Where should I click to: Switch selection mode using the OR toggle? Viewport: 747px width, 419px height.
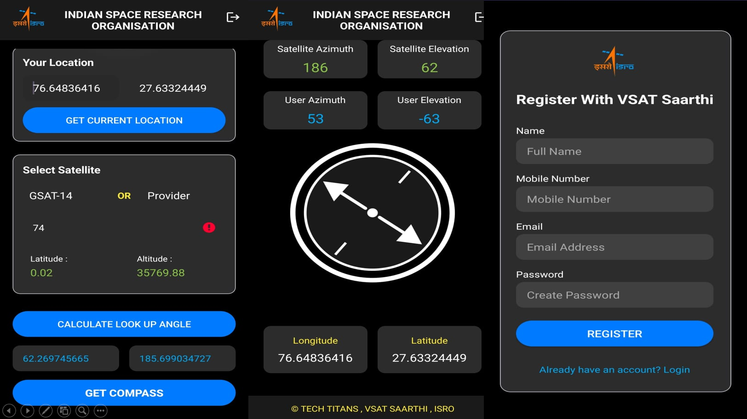pyautogui.click(x=124, y=196)
